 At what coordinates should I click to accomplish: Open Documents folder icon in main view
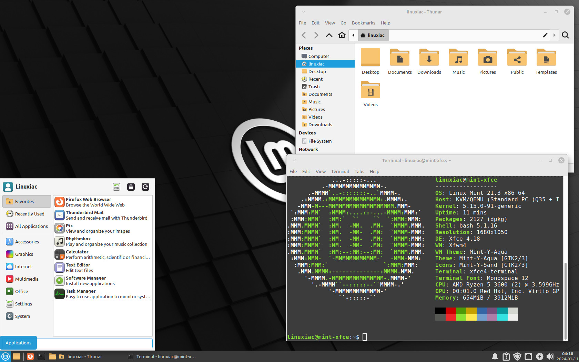(x=400, y=61)
